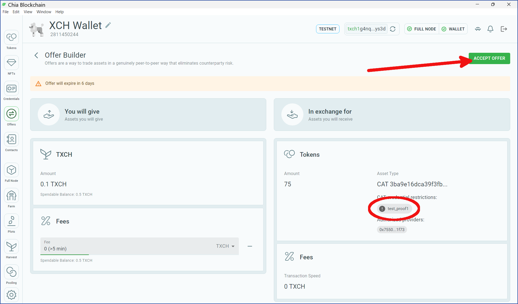Screen dimensions: 518x304
Task: Click the TESTNET badge
Action: (x=328, y=29)
